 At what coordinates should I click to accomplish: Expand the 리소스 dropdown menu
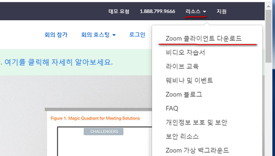click(x=196, y=12)
